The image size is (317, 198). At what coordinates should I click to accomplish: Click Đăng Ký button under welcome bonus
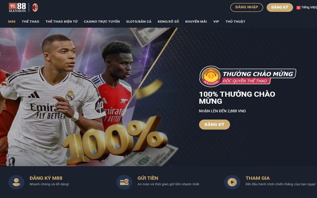[214, 124]
